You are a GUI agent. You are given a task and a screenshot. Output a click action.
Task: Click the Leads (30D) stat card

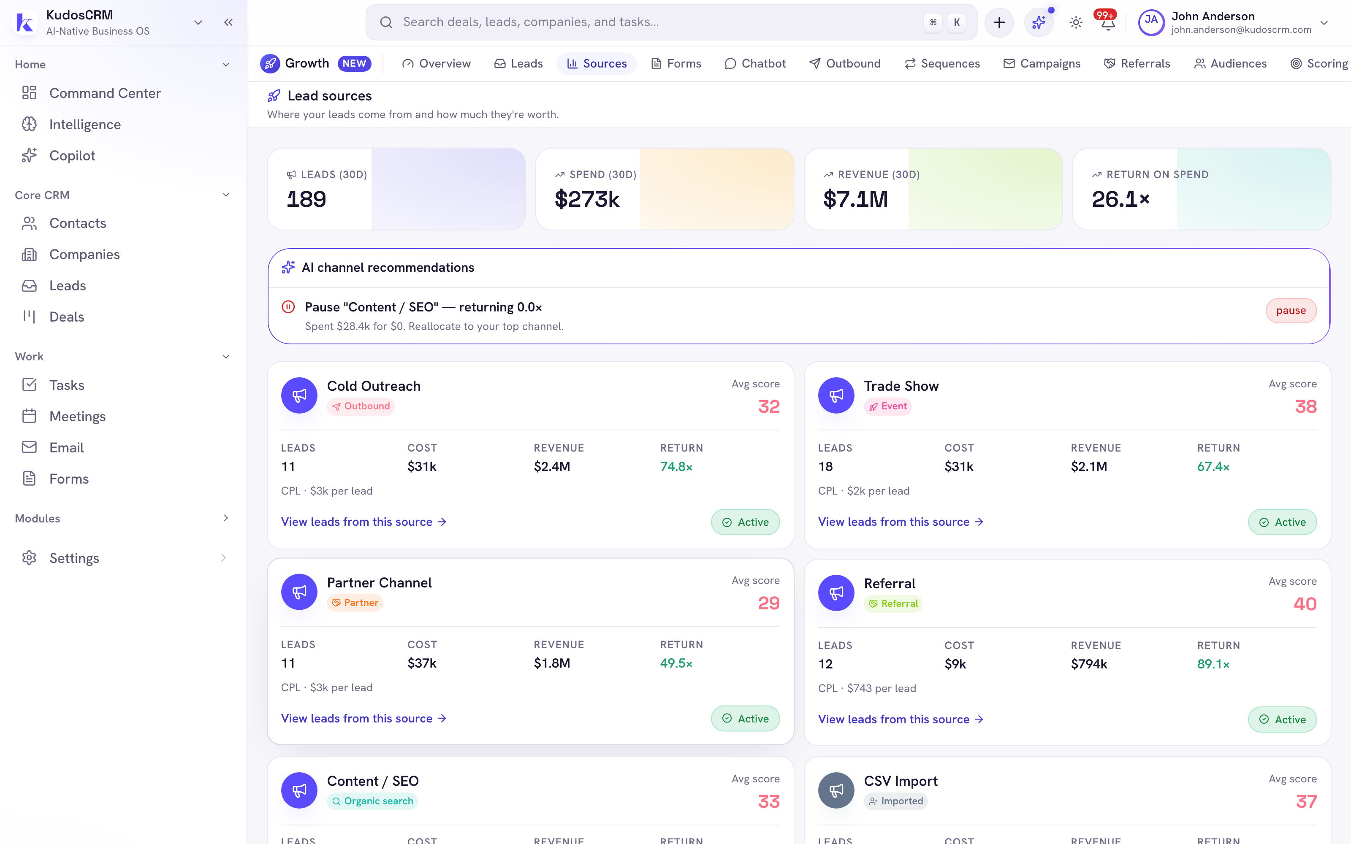click(396, 189)
